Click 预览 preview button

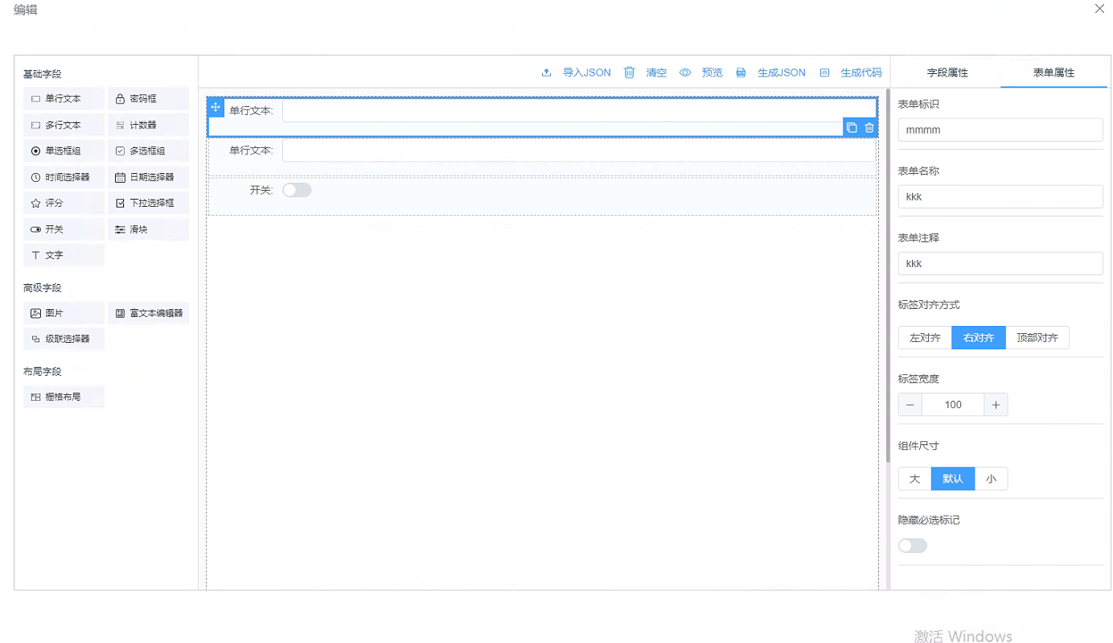point(701,72)
